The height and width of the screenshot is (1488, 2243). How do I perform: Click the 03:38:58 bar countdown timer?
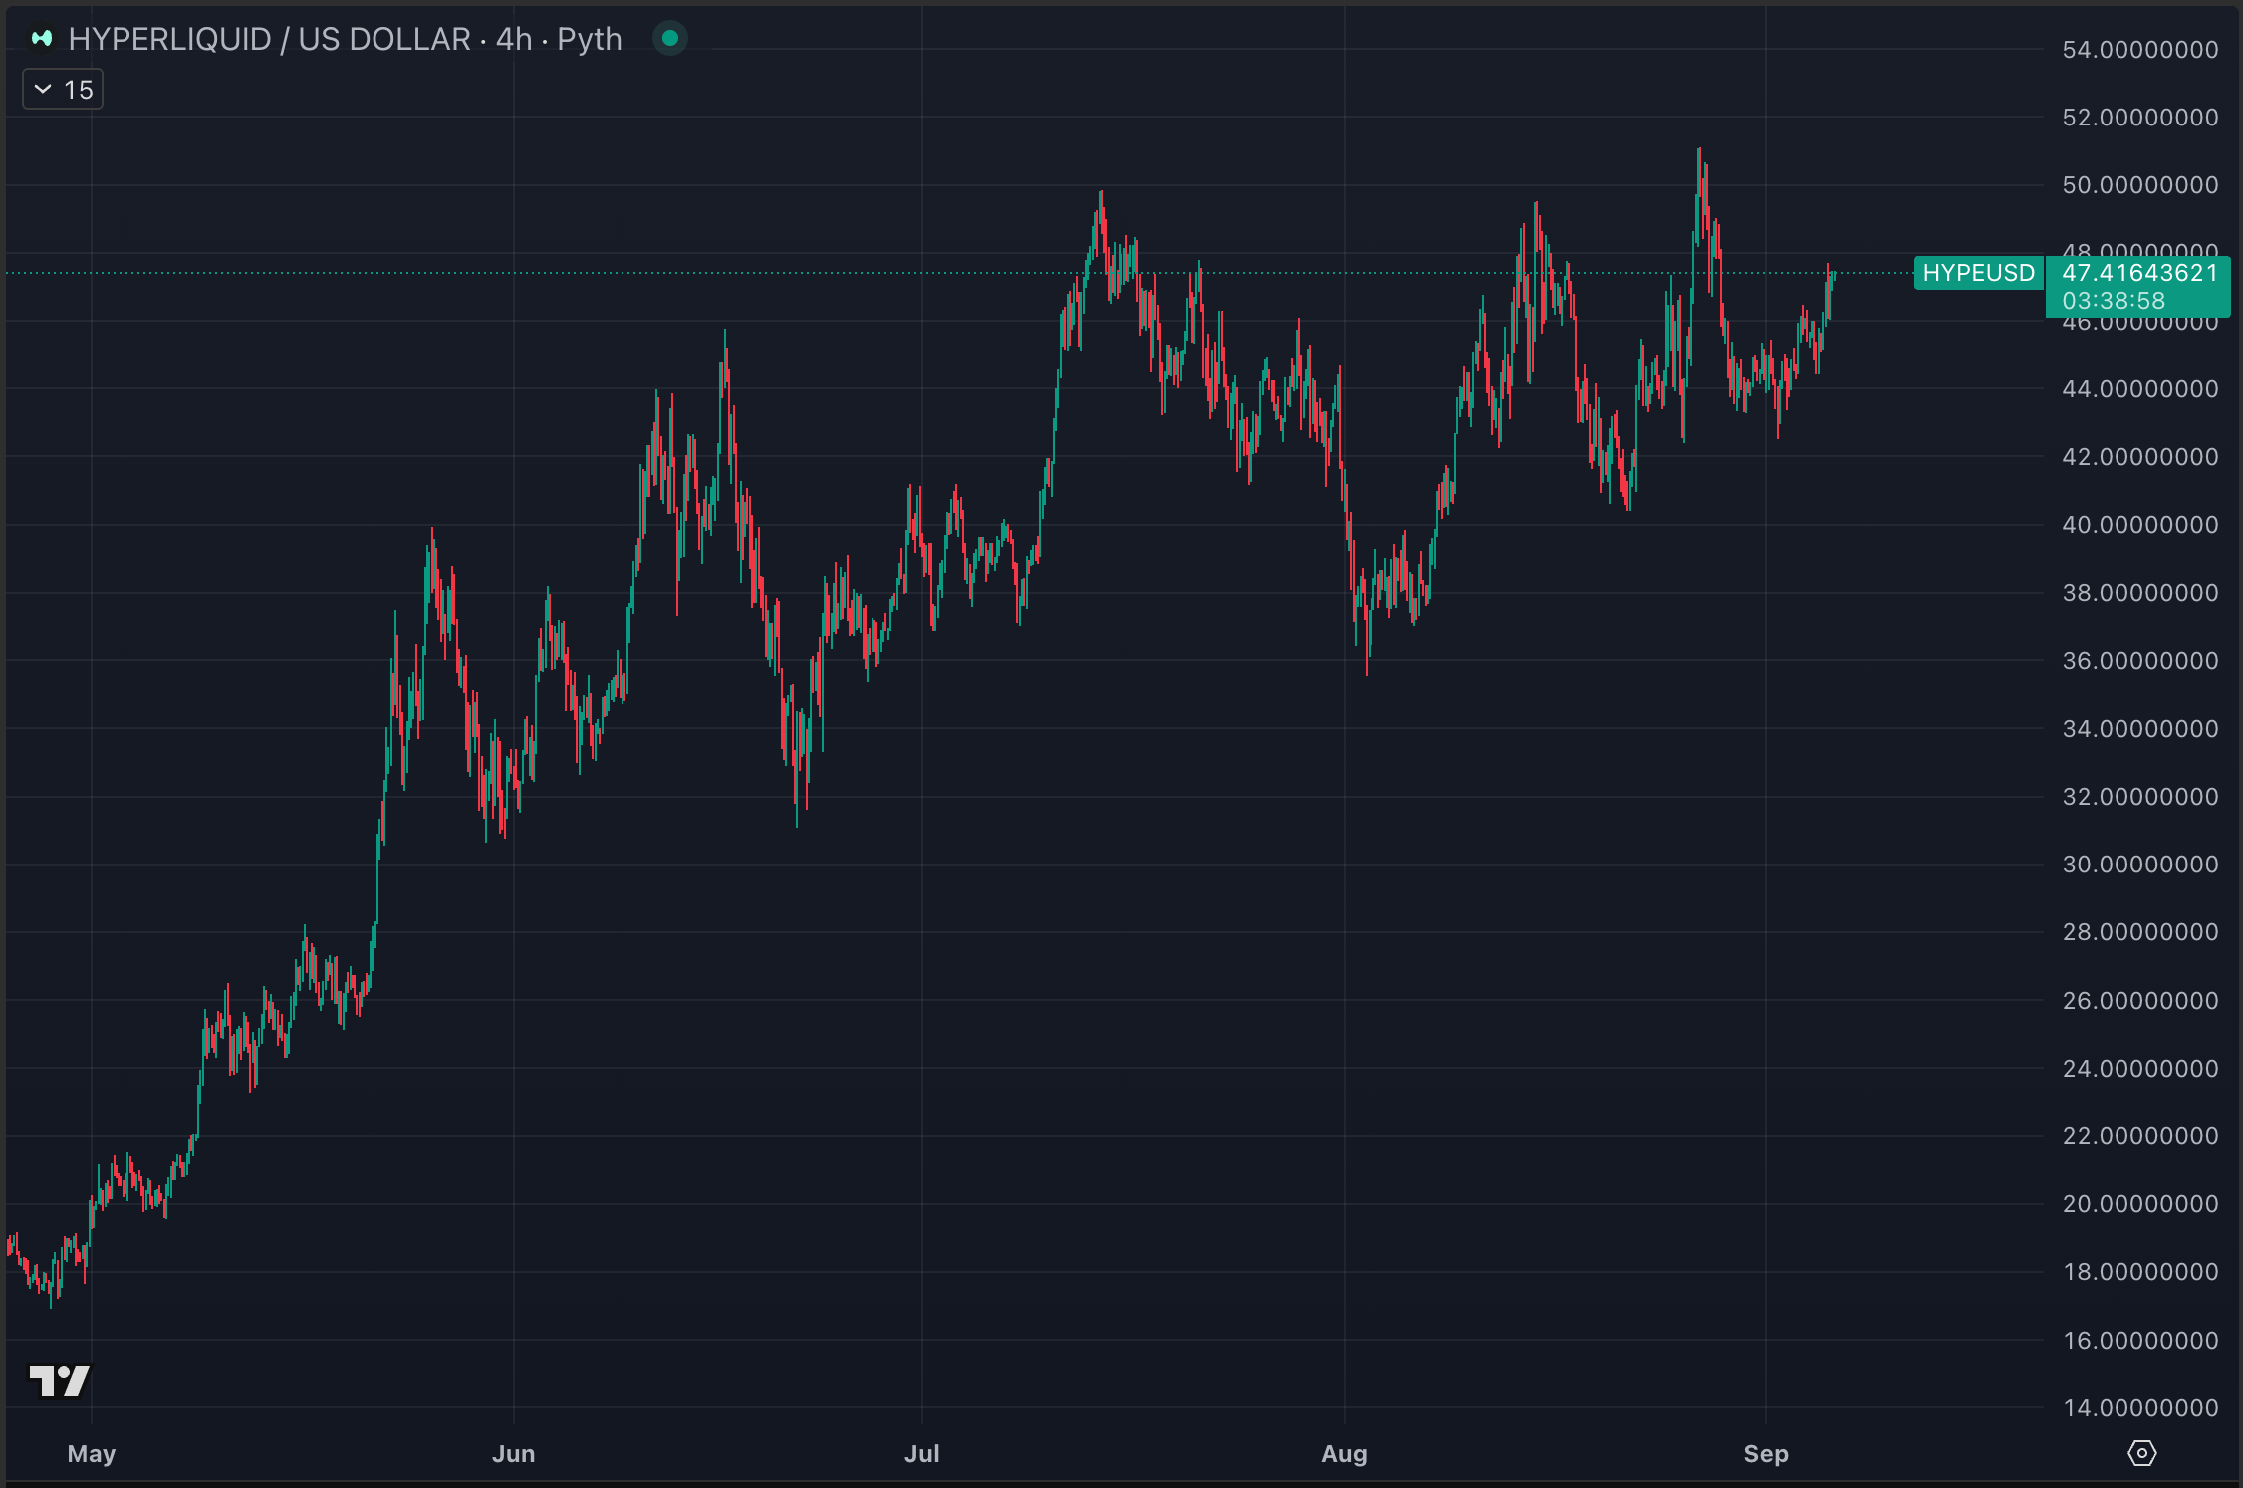pos(2114,301)
